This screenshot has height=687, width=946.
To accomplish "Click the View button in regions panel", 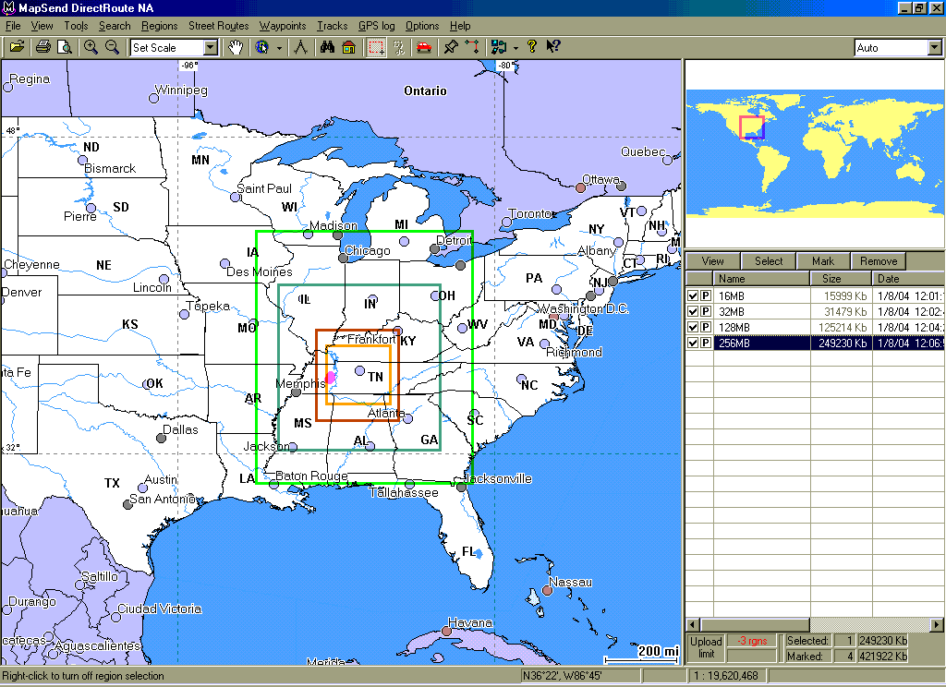I will tap(712, 261).
